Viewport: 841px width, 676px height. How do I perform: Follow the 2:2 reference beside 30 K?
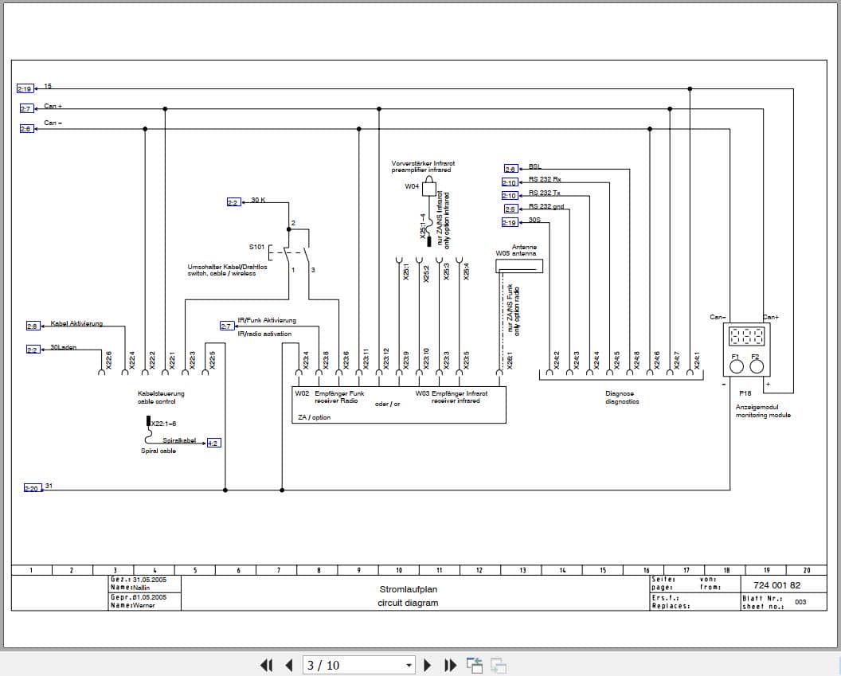[x=233, y=202]
